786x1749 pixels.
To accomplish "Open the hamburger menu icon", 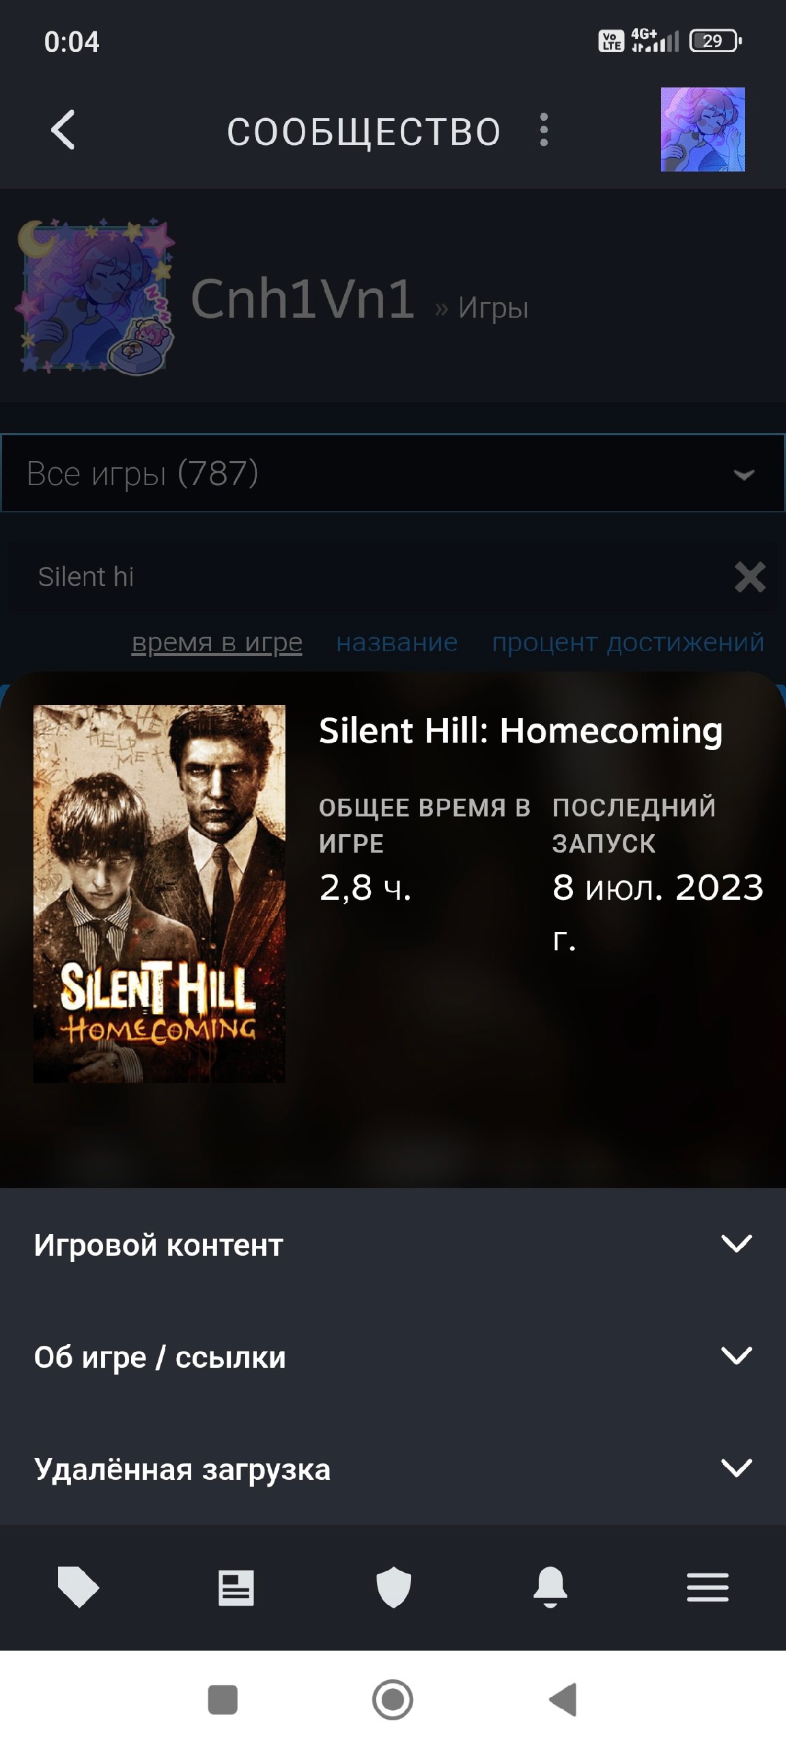I will [x=707, y=1587].
